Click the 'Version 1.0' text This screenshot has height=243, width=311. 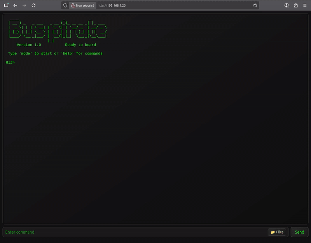[x=29, y=45]
